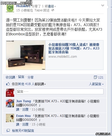The width and height of the screenshot is (112, 136).
Task: Click 分享 action under the post
Action: 30,77
